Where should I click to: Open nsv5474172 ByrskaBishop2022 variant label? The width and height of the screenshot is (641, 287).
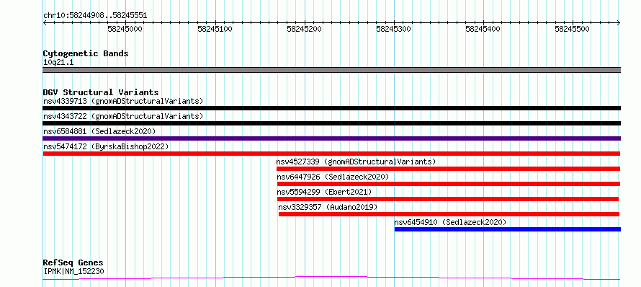[x=106, y=146]
